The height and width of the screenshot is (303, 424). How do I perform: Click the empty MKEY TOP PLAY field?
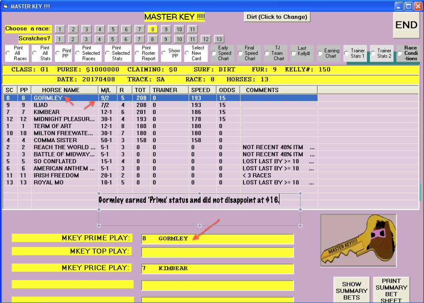tap(217, 252)
